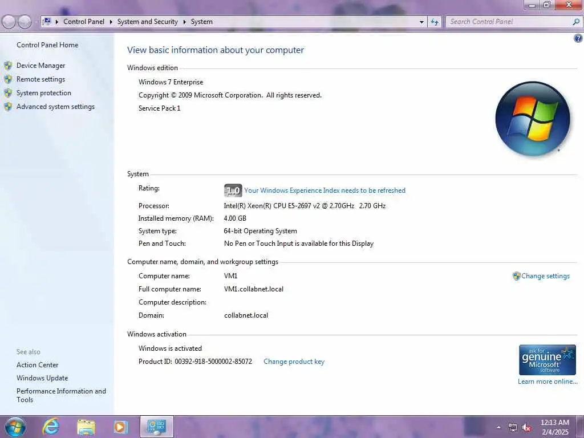Click Windows is activated text
Image resolution: width=584 pixels, height=438 pixels.
pyautogui.click(x=170, y=348)
